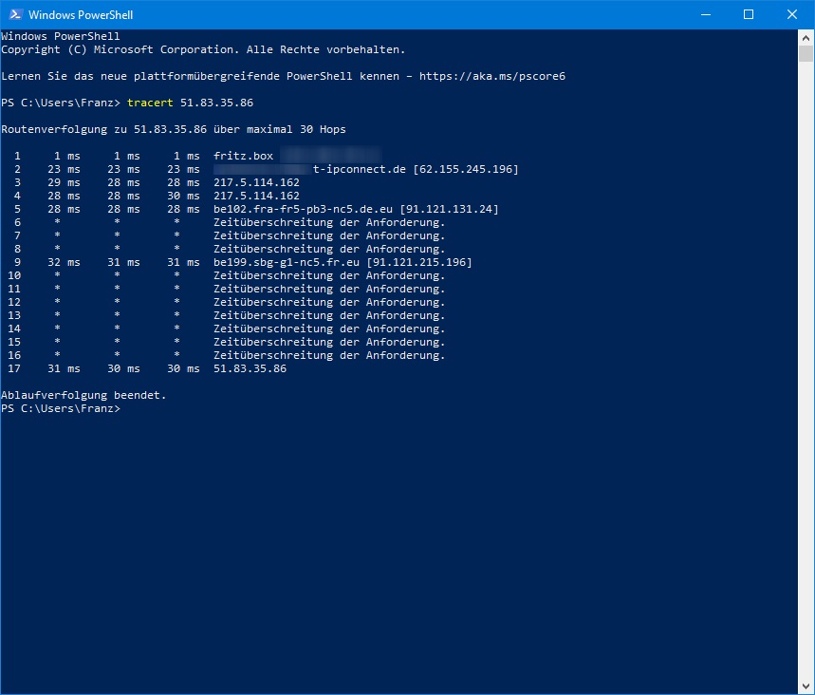
Task: Click the vertical scrollbar thumb
Action: [x=806, y=53]
